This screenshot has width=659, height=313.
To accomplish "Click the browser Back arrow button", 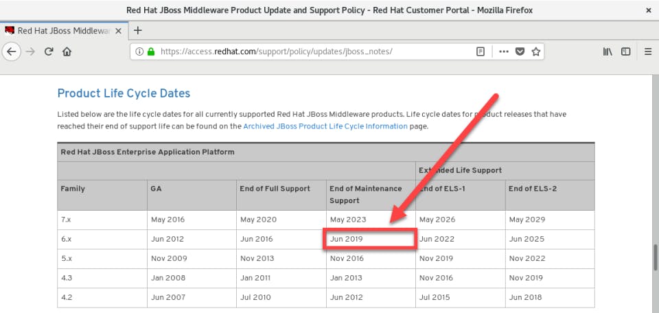I will [x=12, y=51].
